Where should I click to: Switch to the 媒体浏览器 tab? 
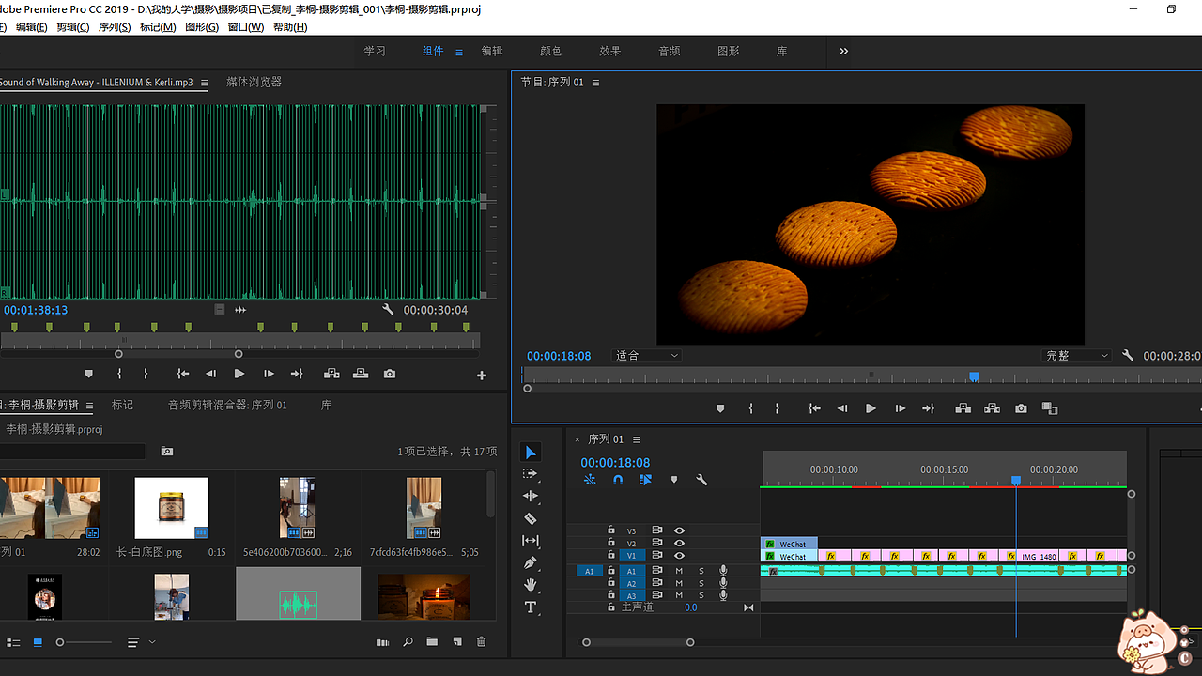click(x=254, y=82)
